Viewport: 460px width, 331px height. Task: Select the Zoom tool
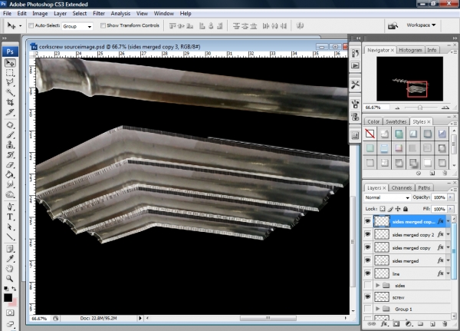tap(10, 278)
